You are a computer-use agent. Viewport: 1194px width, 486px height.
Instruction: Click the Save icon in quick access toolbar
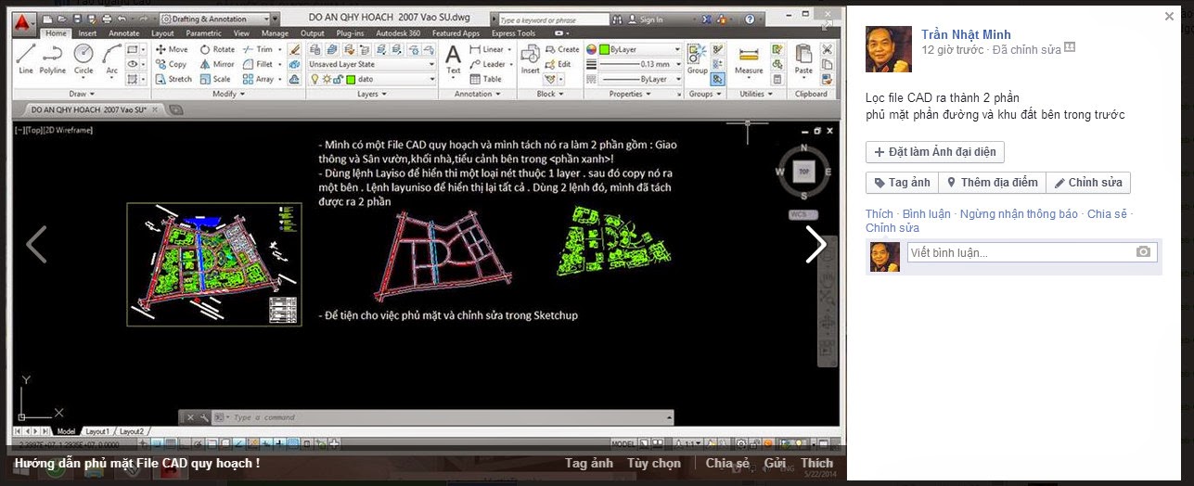coord(77,19)
